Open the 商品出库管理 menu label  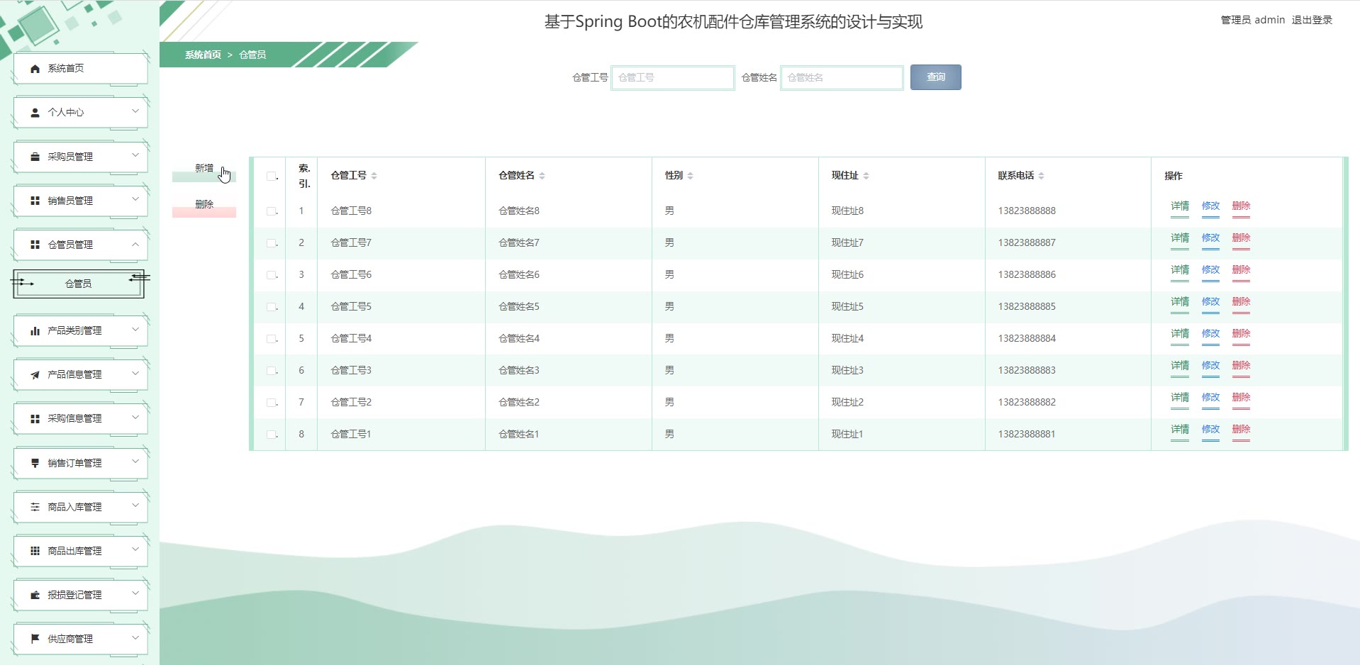(x=74, y=551)
